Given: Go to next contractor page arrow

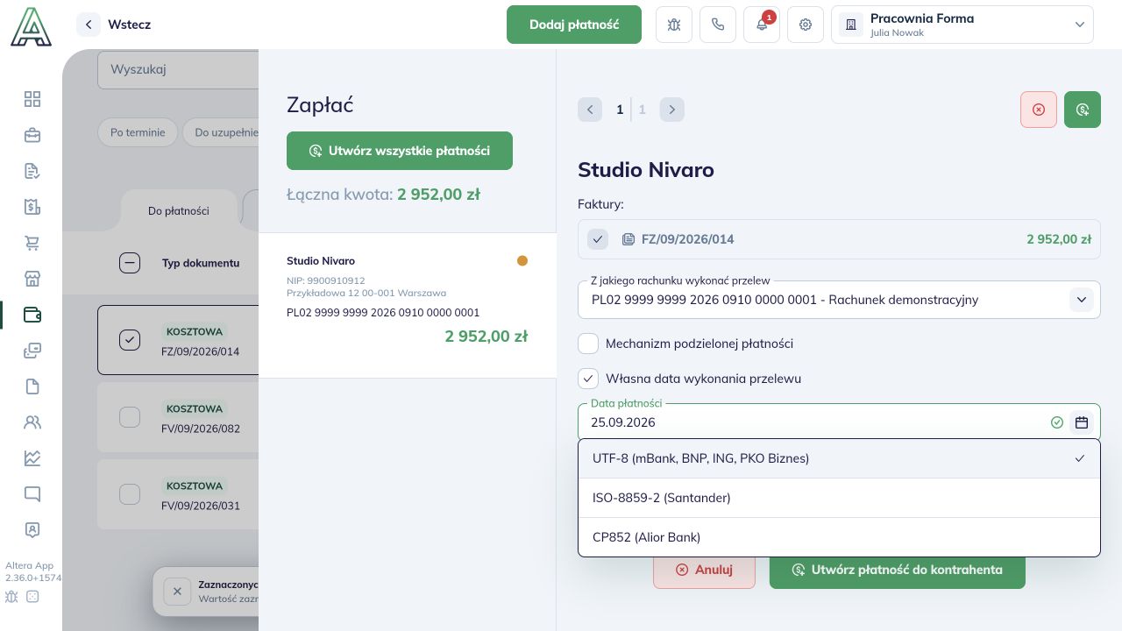Looking at the screenshot, I should point(672,110).
